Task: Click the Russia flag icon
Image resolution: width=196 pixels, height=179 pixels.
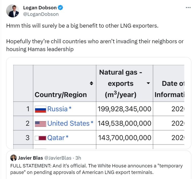Action: tap(40, 109)
